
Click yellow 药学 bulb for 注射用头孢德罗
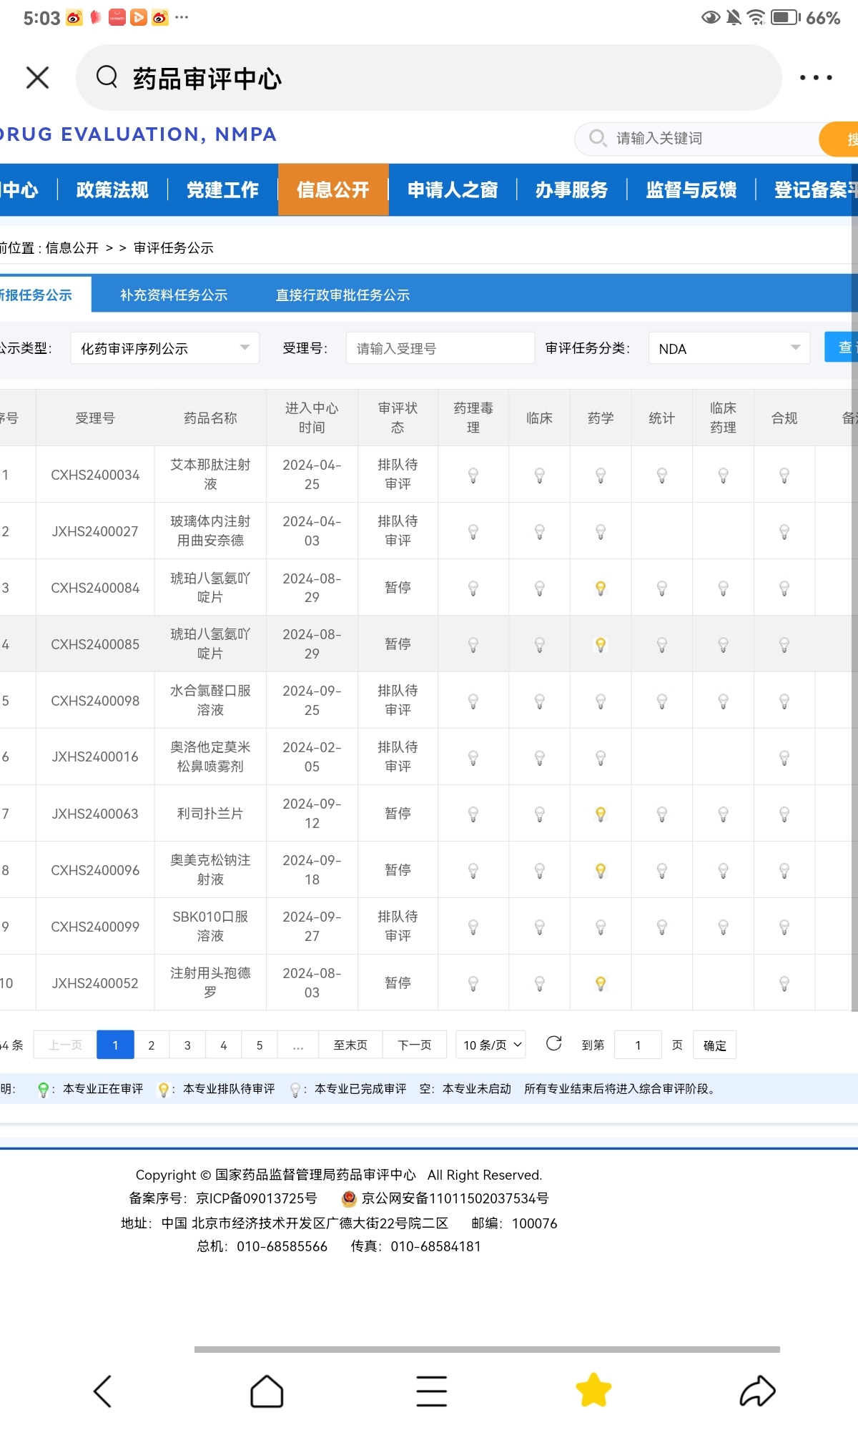click(601, 983)
